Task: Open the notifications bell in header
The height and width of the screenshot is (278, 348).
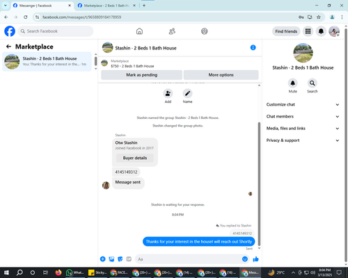Action: click(x=321, y=31)
